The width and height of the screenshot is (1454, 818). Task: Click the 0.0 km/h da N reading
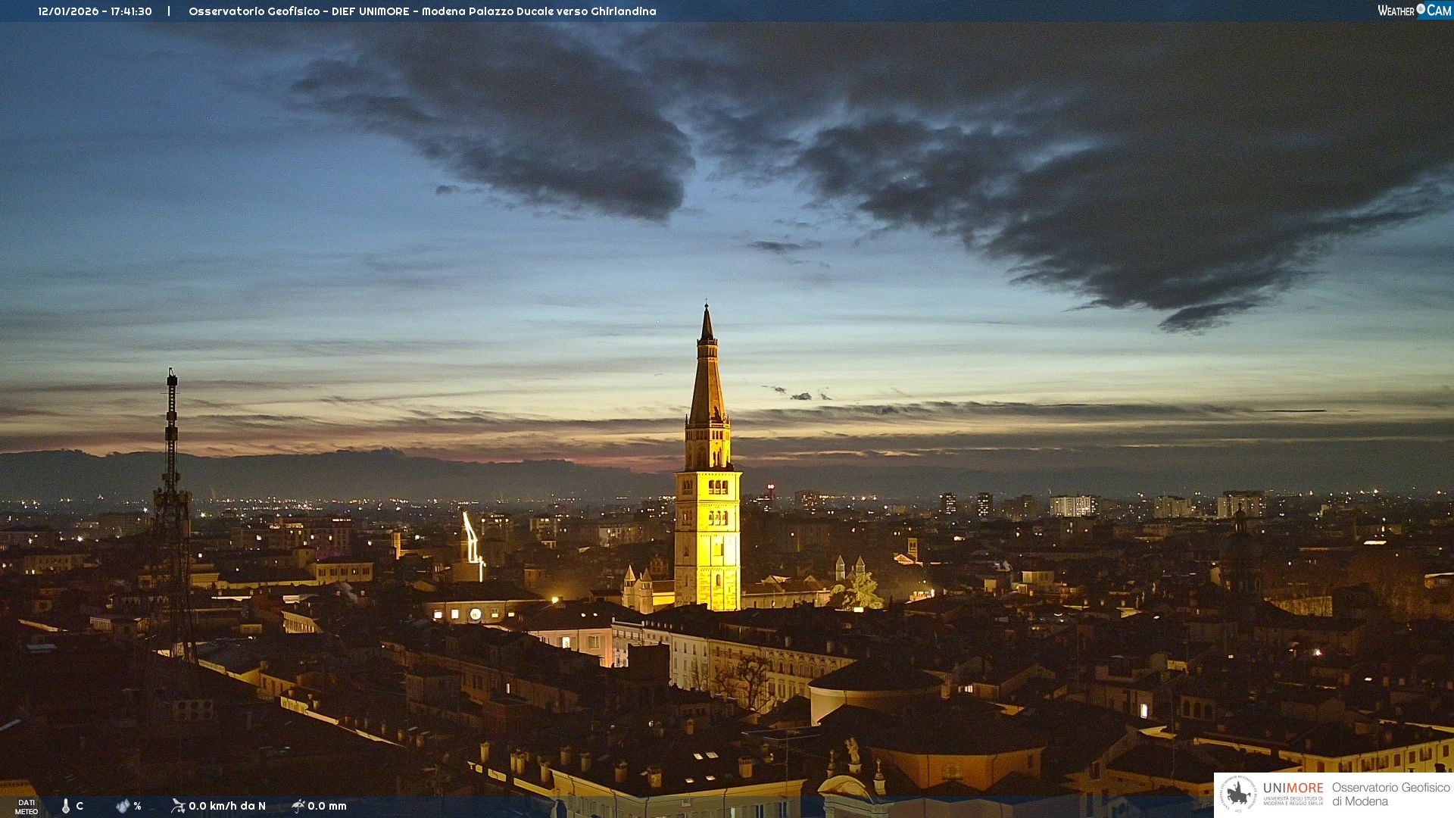tap(227, 806)
